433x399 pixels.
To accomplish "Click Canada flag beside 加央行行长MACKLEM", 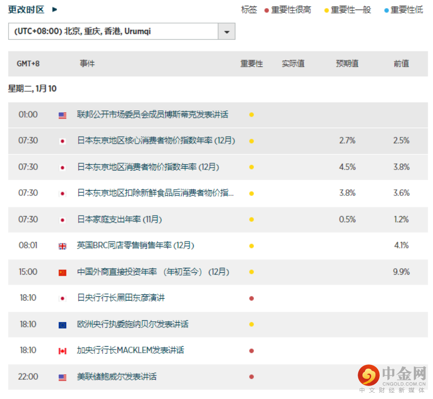I will click(x=62, y=351).
